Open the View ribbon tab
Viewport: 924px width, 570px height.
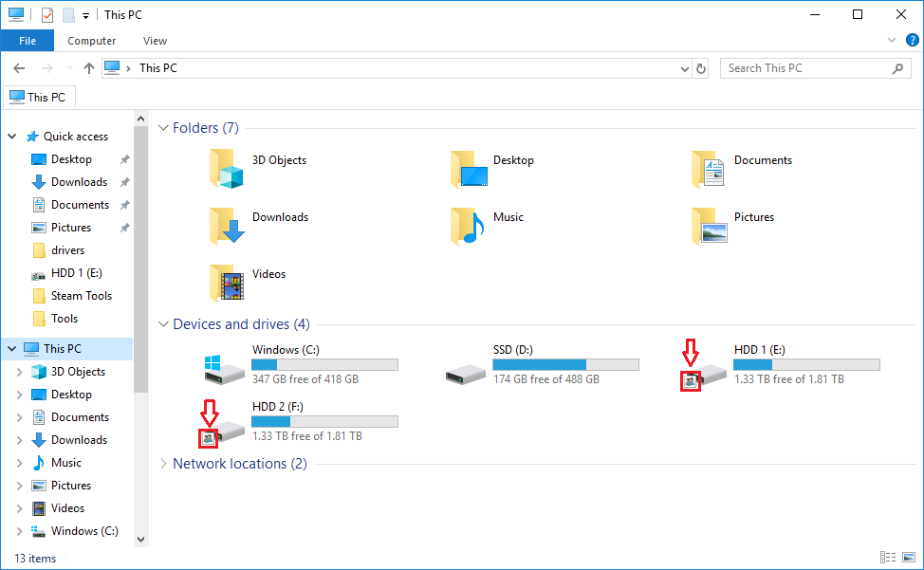pyautogui.click(x=155, y=40)
